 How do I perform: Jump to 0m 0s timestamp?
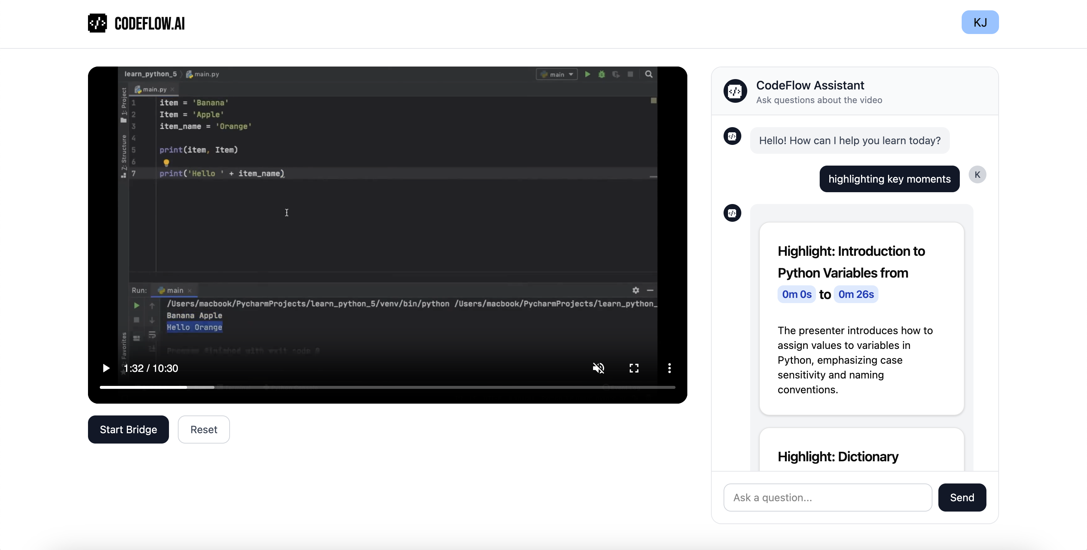(x=796, y=294)
